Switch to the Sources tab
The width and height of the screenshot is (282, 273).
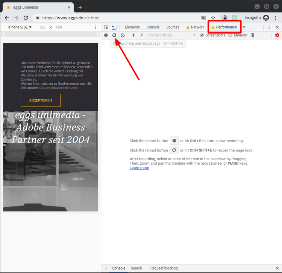point(173,27)
